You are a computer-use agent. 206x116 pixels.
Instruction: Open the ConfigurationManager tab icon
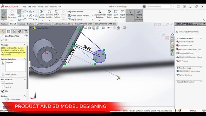14,31
